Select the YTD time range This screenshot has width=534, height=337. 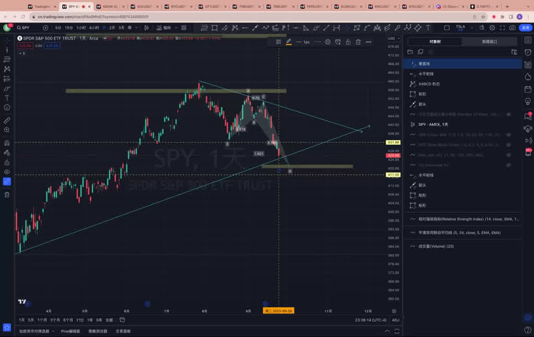80,320
